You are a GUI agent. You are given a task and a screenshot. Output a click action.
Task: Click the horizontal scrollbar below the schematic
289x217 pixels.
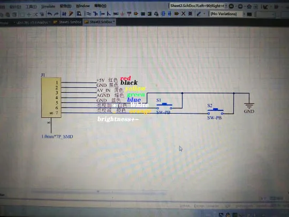[x=99, y=192]
